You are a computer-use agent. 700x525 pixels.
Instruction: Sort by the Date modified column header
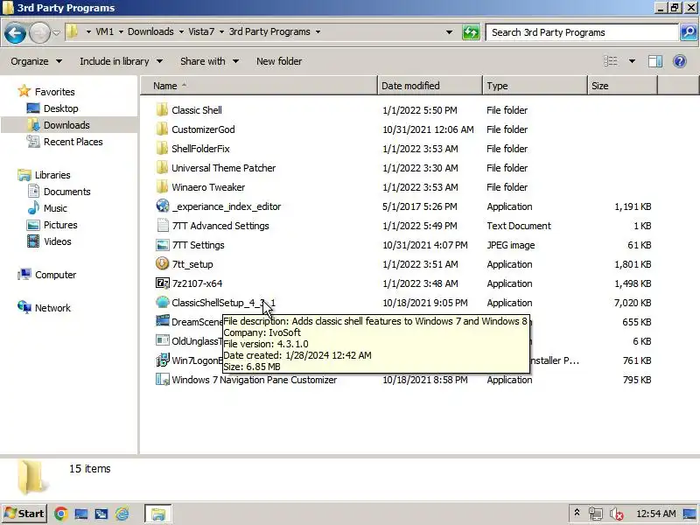[430, 86]
